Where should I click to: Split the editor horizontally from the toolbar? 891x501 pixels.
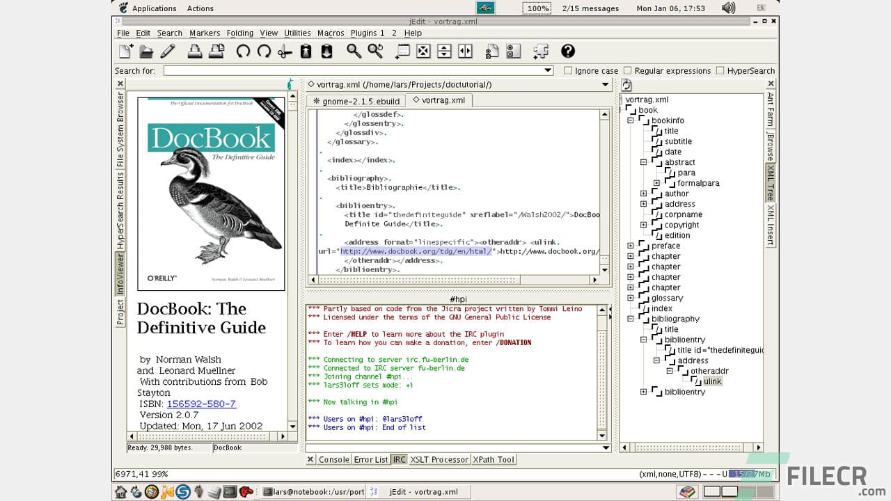click(443, 51)
